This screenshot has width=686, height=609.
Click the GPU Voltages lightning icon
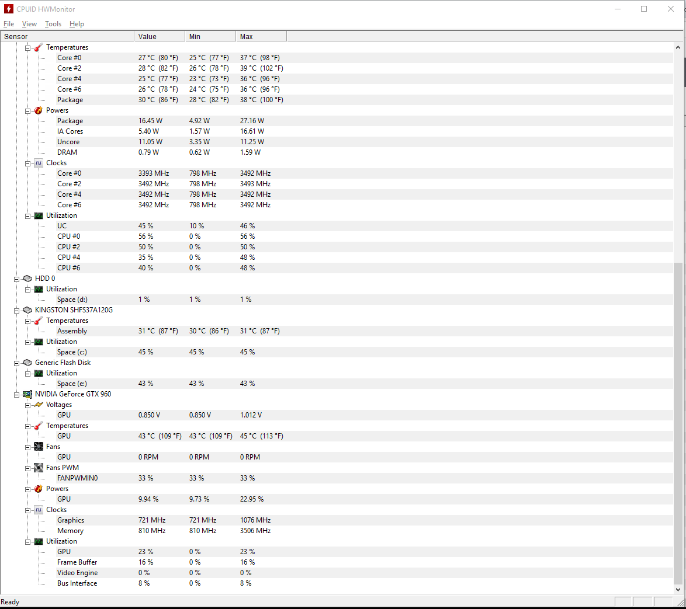[x=39, y=405]
